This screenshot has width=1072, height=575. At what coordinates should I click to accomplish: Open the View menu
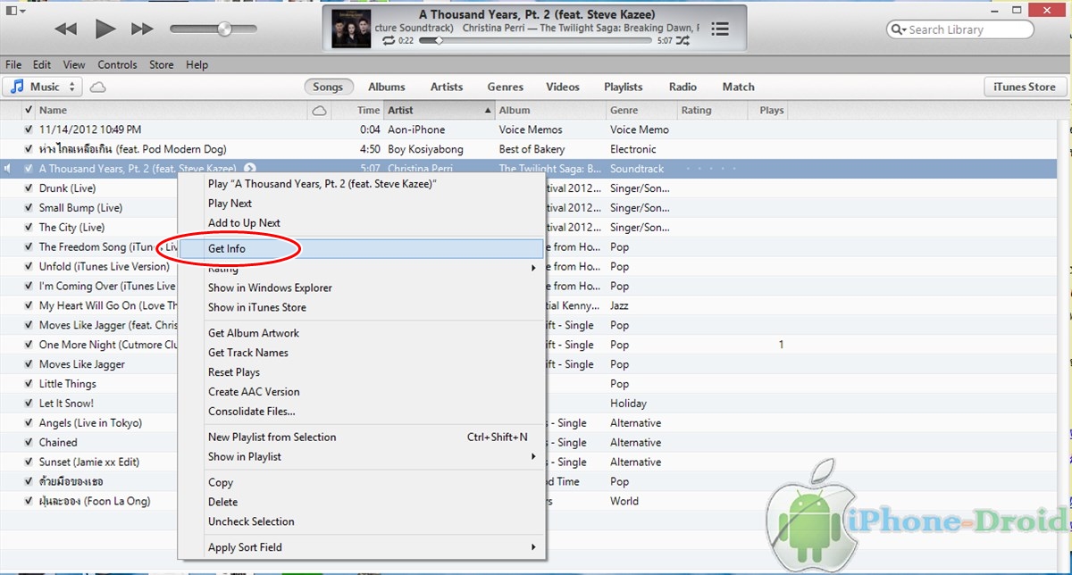(74, 64)
